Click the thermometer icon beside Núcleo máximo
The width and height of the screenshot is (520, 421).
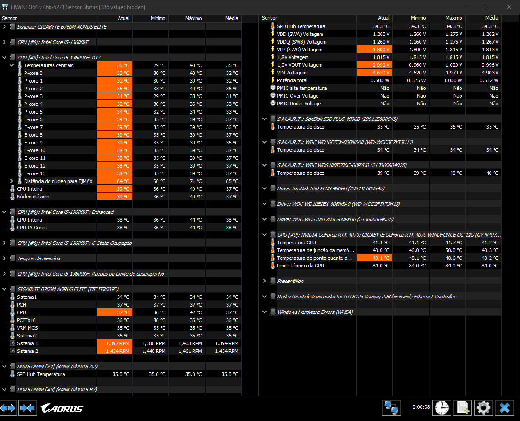coord(13,197)
